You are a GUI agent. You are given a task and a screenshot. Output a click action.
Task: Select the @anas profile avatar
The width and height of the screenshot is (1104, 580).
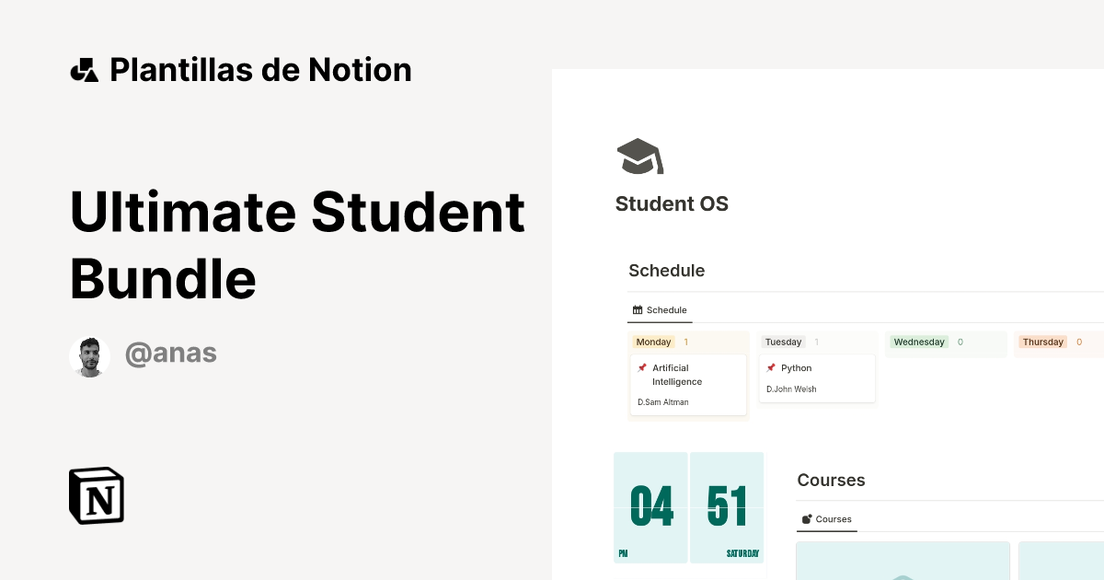89,354
